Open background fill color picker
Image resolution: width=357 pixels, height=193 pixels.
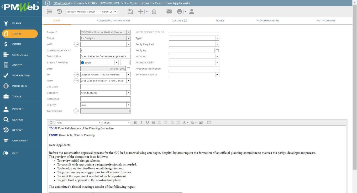point(193,122)
